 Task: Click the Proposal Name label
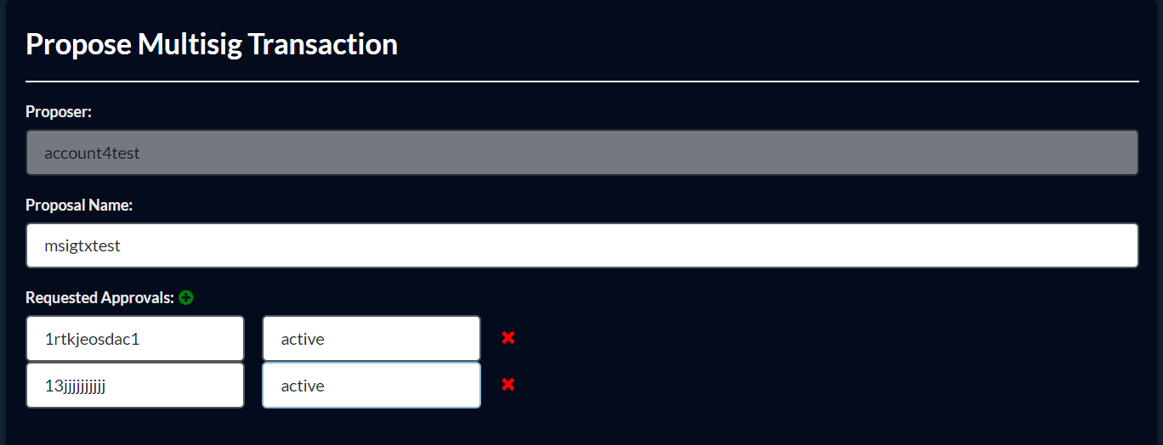79,206
